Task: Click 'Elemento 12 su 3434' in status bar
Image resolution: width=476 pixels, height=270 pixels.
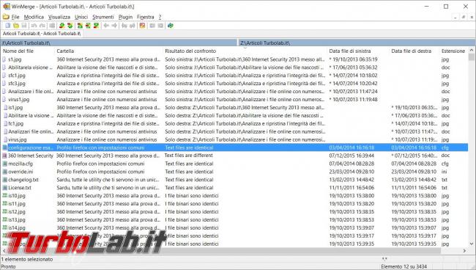Action: pyautogui.click(x=404, y=266)
